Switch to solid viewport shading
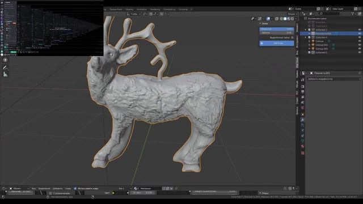Image resolution: width=363 pixels, height=204 pixels. pos(285,19)
